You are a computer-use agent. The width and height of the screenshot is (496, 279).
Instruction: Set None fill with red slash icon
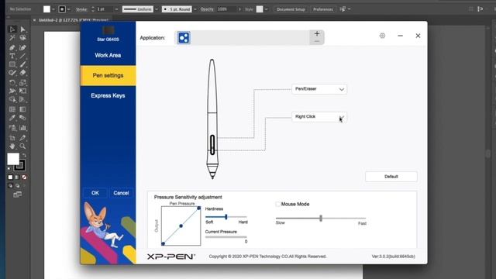(x=24, y=177)
